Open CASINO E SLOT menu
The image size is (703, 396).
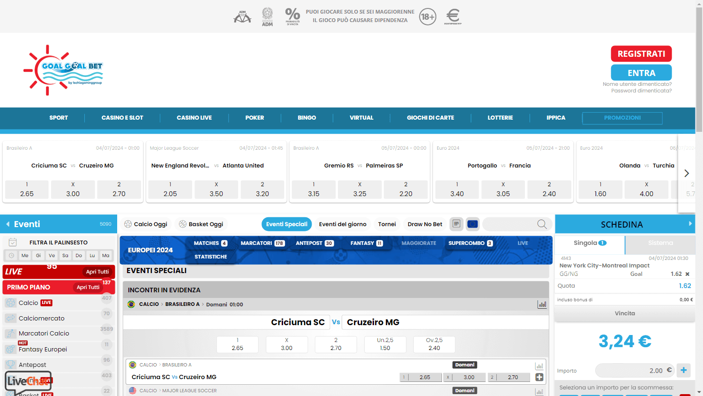122,118
